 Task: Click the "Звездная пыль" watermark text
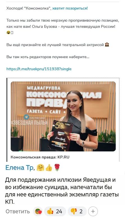coord(29,122)
